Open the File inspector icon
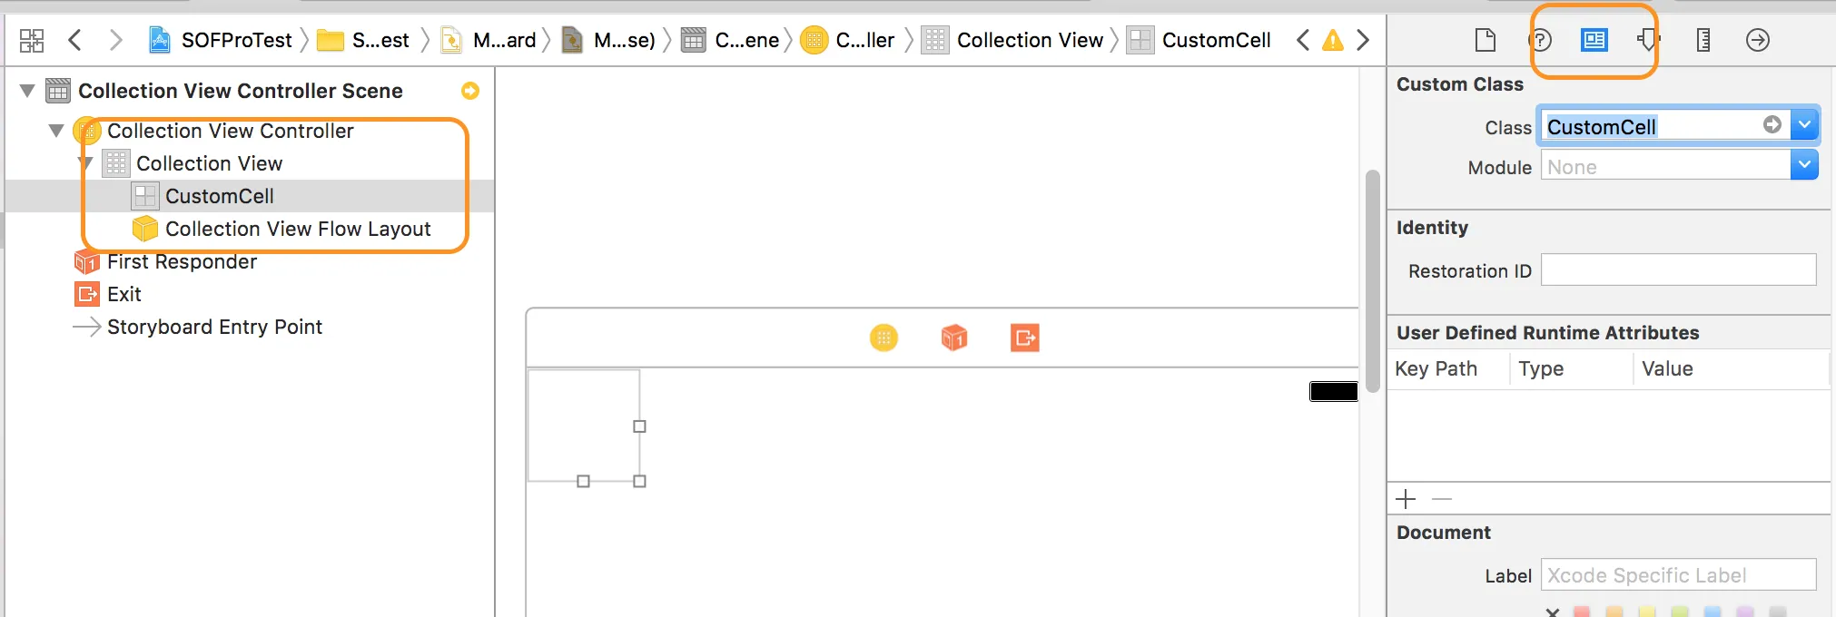The width and height of the screenshot is (1836, 617). (x=1486, y=40)
